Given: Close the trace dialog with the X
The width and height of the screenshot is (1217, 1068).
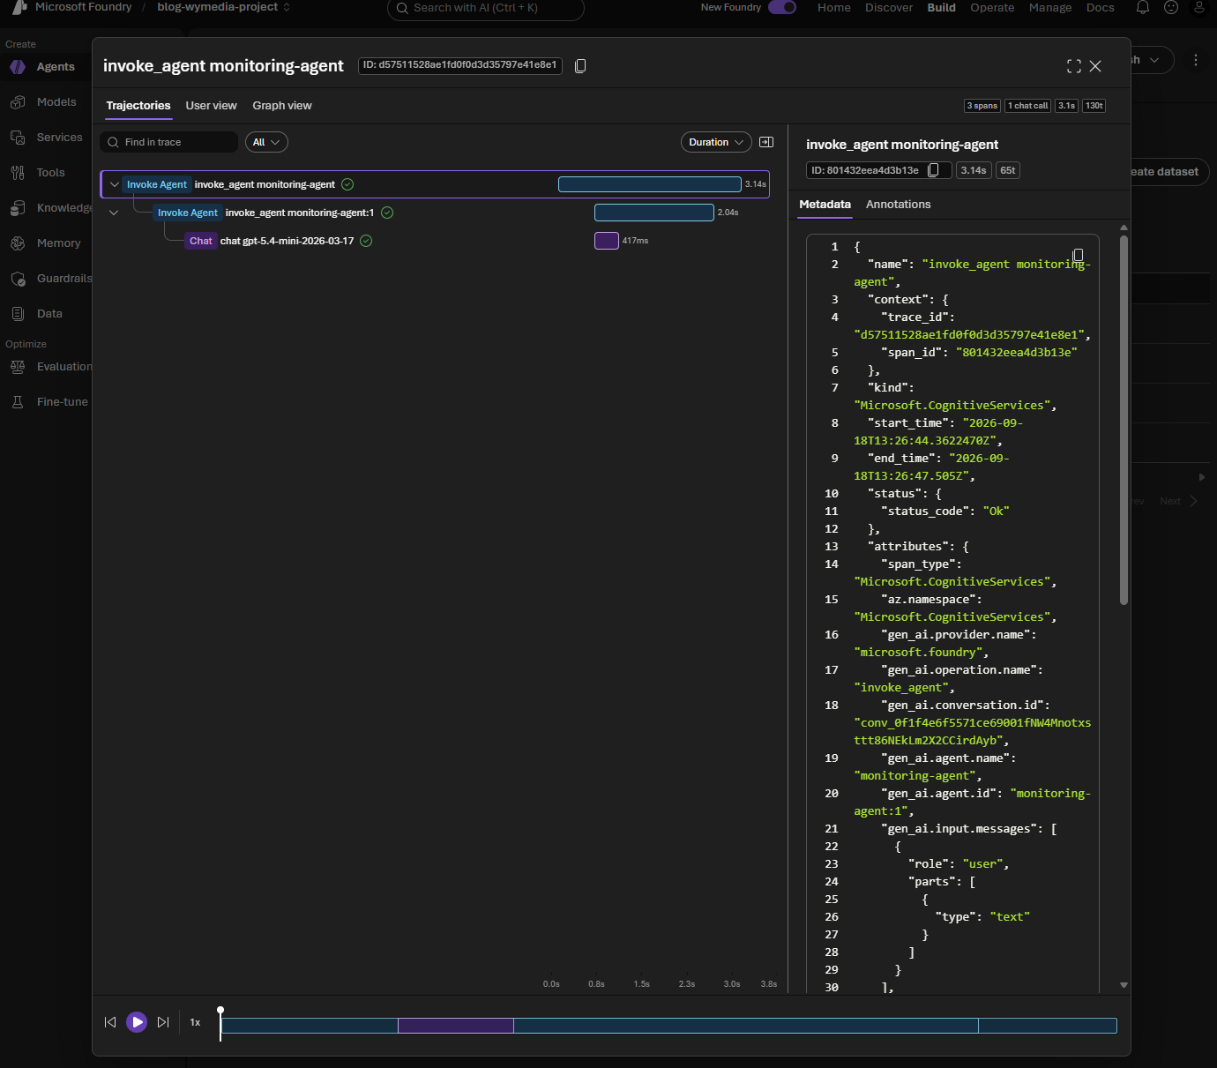Looking at the screenshot, I should pyautogui.click(x=1095, y=66).
